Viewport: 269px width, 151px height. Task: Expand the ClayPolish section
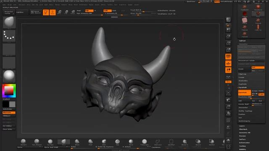tap(243, 84)
